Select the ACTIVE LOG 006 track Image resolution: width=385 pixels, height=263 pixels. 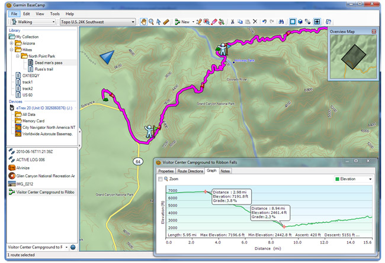pyautogui.click(x=30, y=160)
